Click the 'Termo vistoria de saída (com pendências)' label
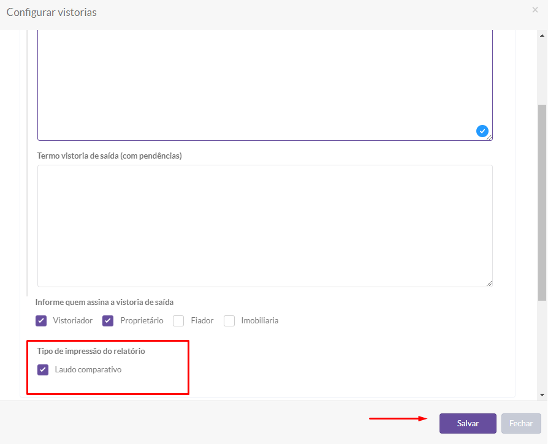The width and height of the screenshot is (548, 444). (109, 156)
